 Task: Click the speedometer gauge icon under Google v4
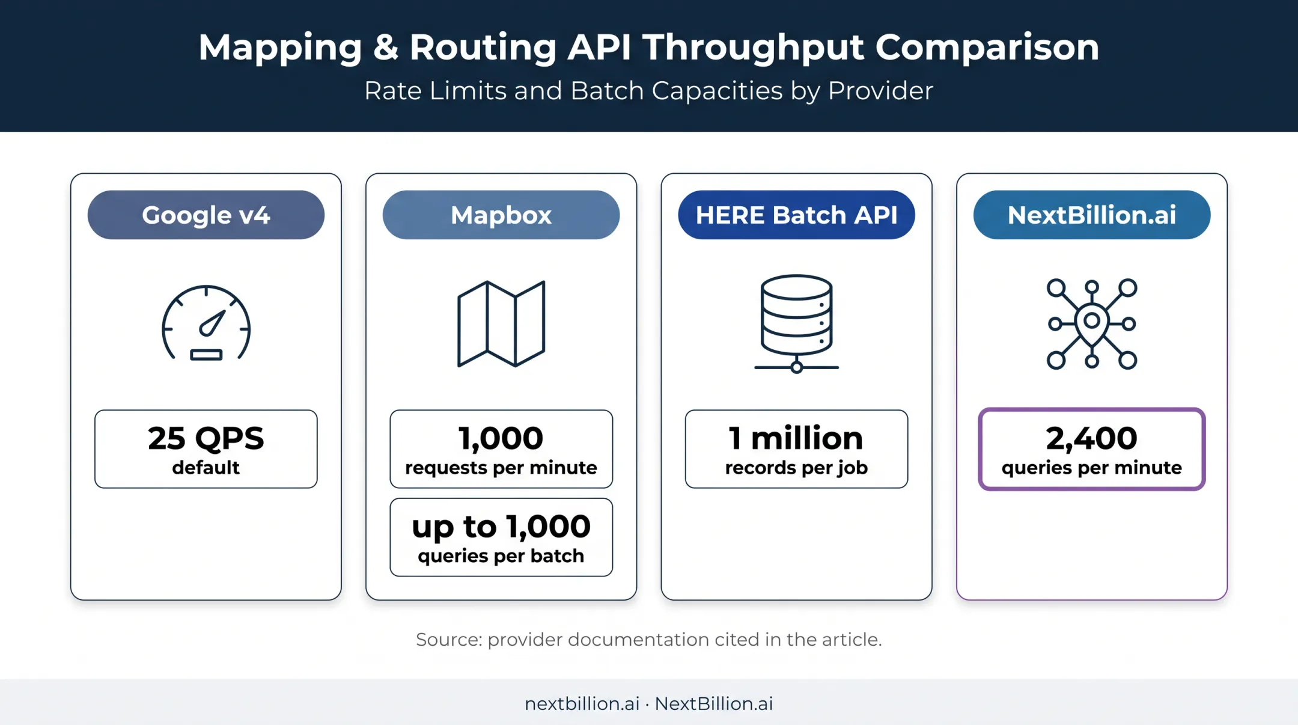[x=206, y=323]
